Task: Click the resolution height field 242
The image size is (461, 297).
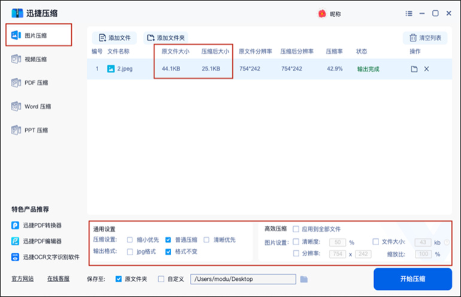Action: 363,254
